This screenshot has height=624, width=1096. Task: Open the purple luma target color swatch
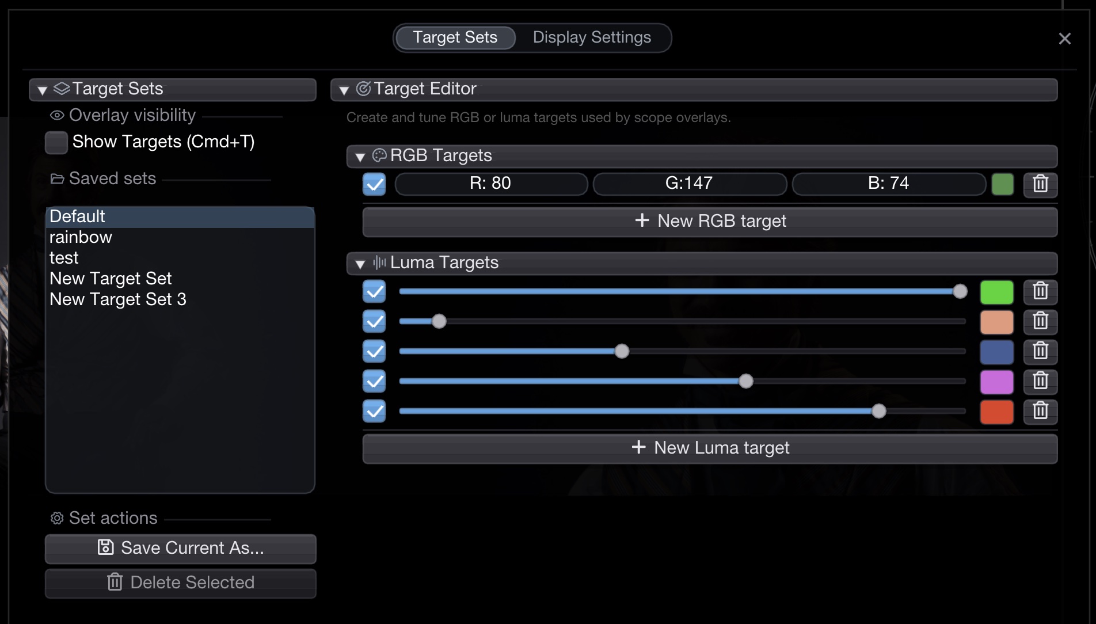996,381
